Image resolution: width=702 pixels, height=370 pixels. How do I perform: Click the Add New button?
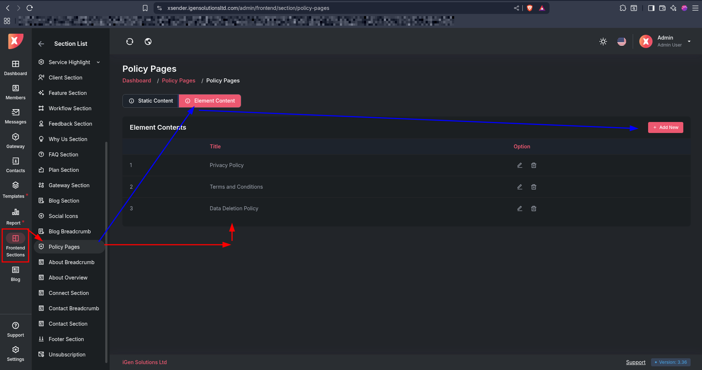click(x=665, y=127)
